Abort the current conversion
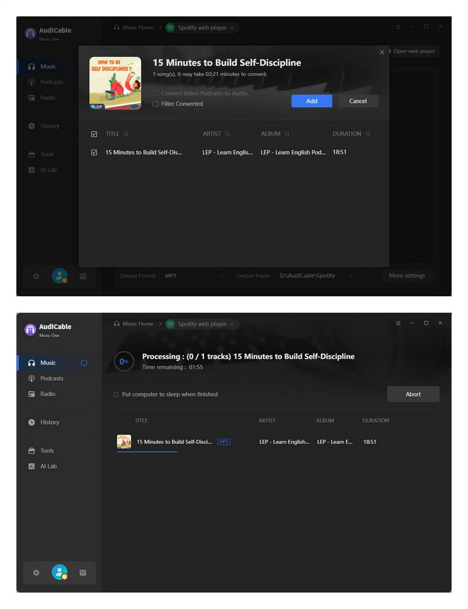This screenshot has width=468, height=609. [414, 394]
